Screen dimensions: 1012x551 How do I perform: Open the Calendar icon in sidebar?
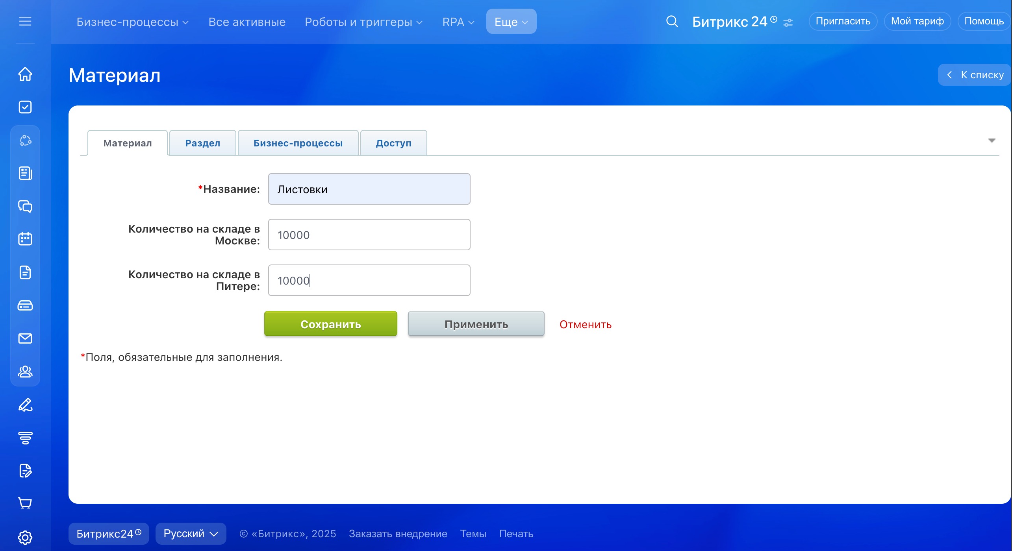[25, 239]
